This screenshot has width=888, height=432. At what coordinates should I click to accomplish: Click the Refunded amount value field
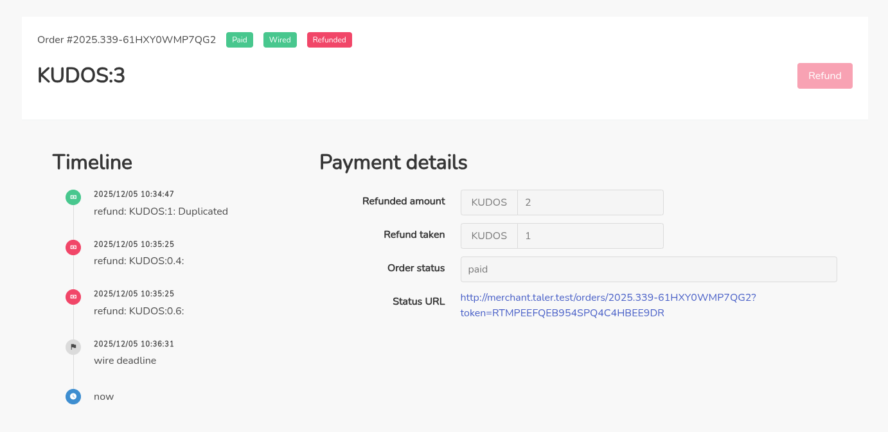(x=590, y=203)
